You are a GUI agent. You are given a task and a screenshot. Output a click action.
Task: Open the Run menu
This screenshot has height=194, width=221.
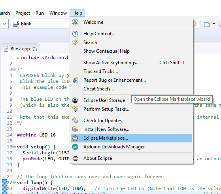(40, 13)
